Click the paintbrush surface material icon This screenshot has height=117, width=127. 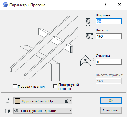(x=8, y=101)
